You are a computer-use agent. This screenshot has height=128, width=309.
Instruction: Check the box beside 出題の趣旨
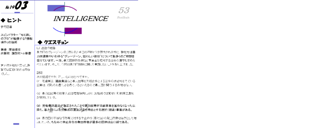click(x=38, y=48)
